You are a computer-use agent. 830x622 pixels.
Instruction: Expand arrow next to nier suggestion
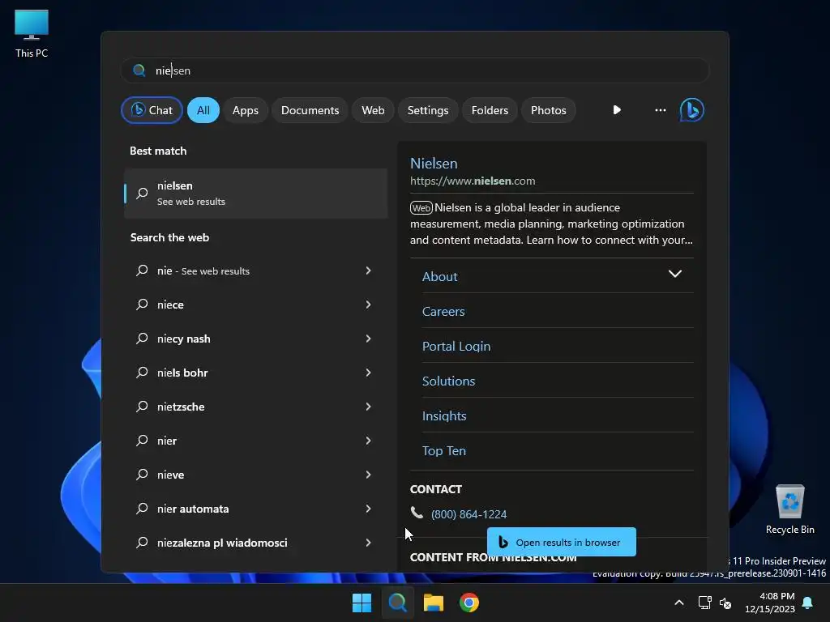tap(369, 440)
